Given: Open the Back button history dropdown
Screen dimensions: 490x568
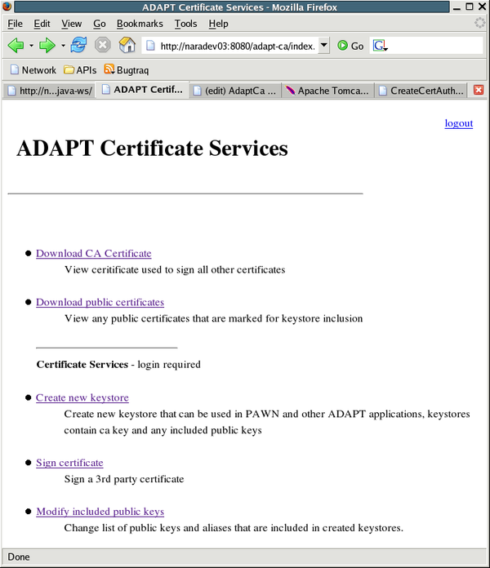Looking at the screenshot, I should click(x=31, y=47).
